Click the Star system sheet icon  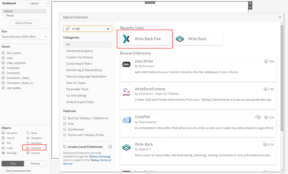[x=3, y=53]
